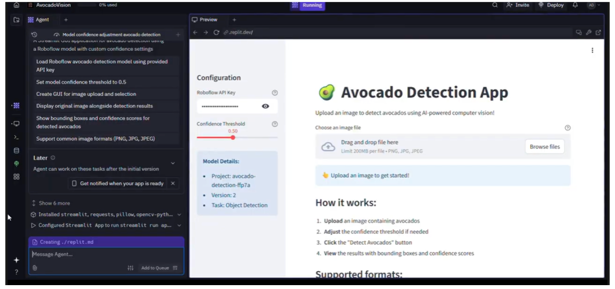Click the Running status button
The width and height of the screenshot is (615, 289).
click(308, 5)
